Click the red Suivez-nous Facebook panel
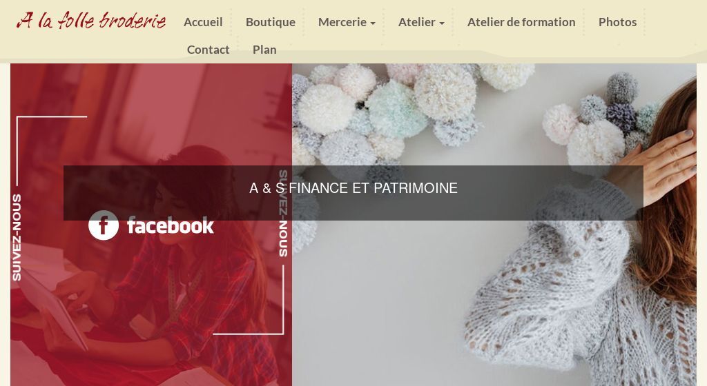Screen dimensions: 707x386 click(x=151, y=225)
